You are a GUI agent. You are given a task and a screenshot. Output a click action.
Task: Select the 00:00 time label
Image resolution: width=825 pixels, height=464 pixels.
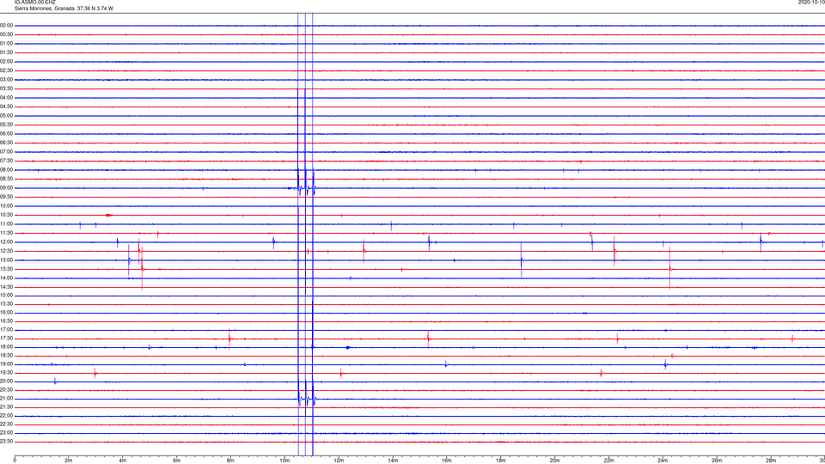(x=7, y=25)
